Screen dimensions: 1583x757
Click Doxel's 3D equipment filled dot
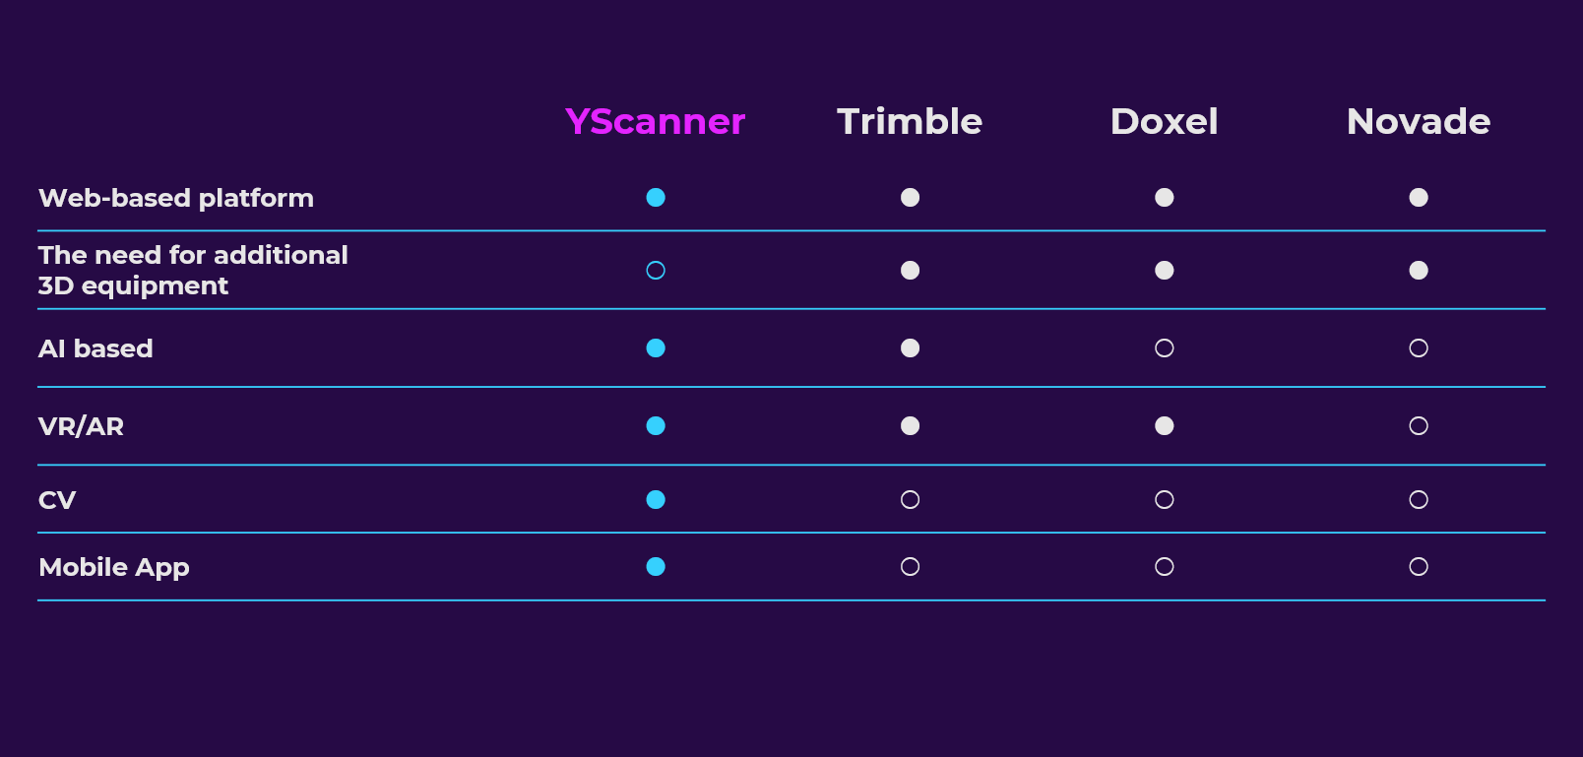point(1164,270)
